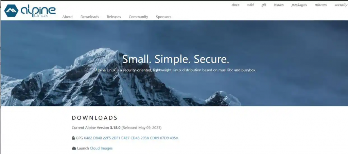This screenshot has width=348, height=154.
Task: Open the security link
Action: (341, 5)
